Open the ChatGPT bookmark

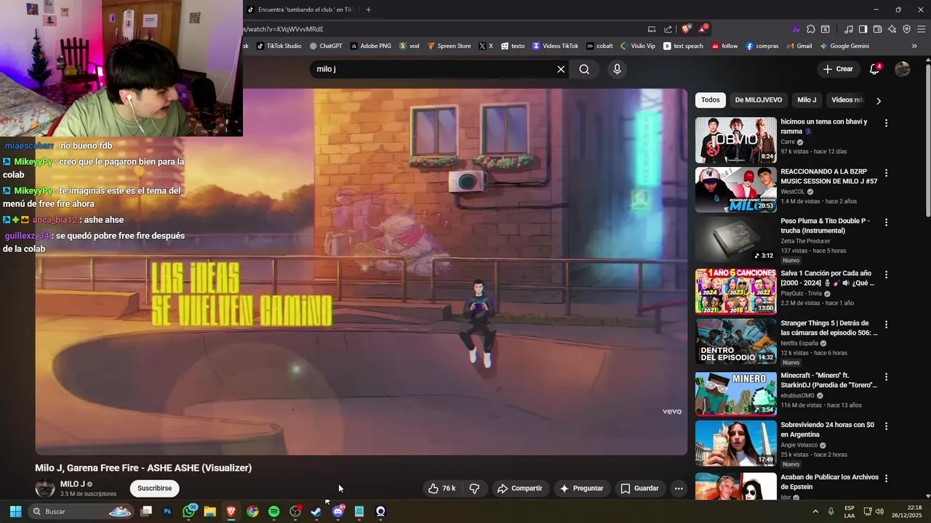coord(326,46)
